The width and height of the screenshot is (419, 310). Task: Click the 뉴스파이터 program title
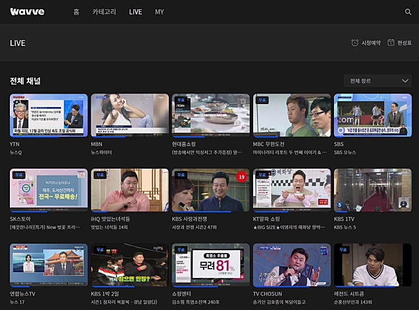coord(101,152)
